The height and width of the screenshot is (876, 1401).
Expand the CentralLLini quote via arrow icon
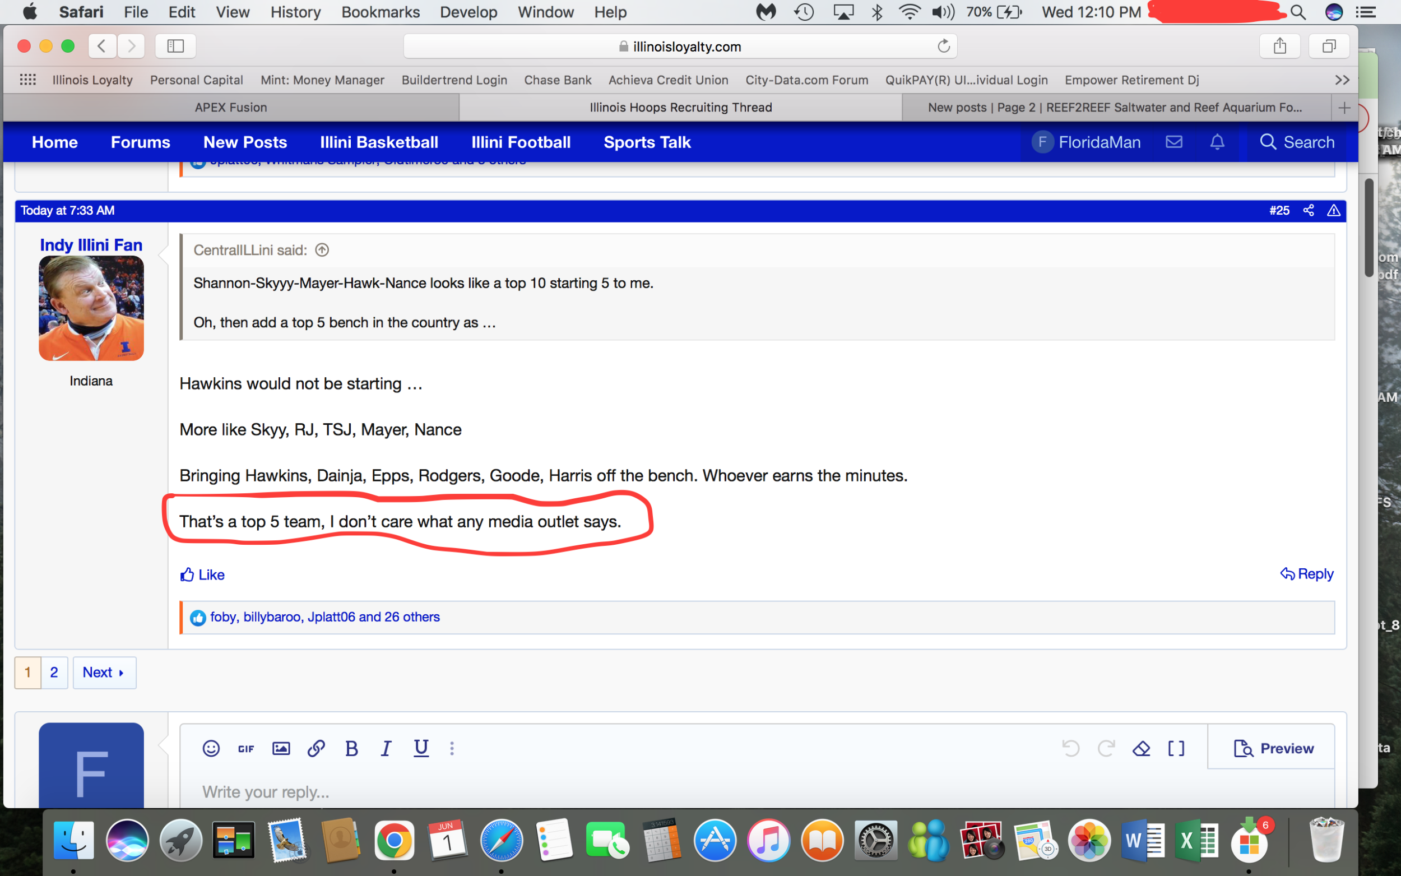[x=322, y=250]
